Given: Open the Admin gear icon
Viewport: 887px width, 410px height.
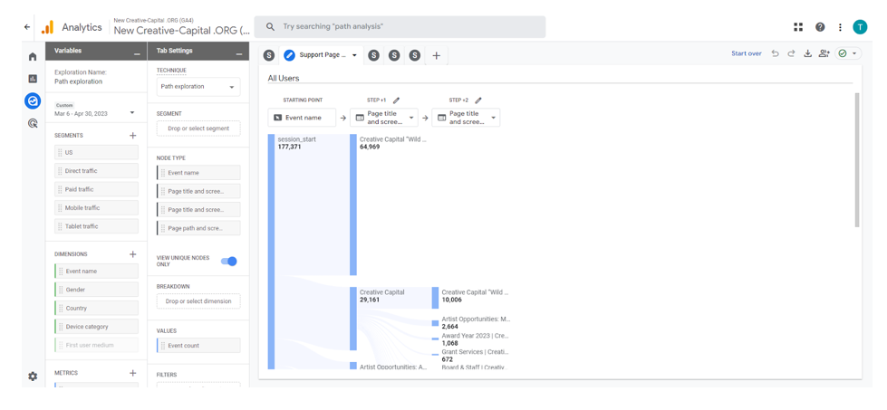Looking at the screenshot, I should pos(33,377).
